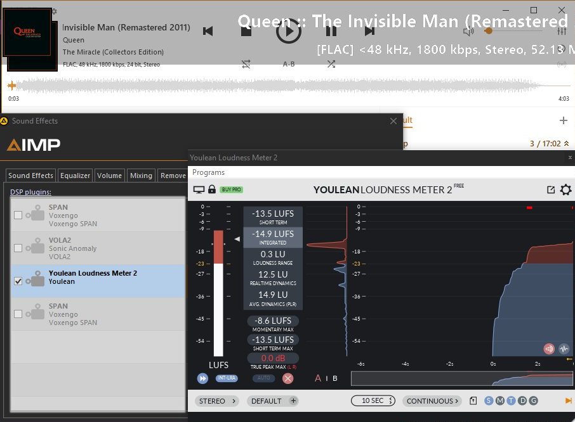575x422 pixels.
Task: Open Programs menu in Youlean window
Action: (x=208, y=172)
